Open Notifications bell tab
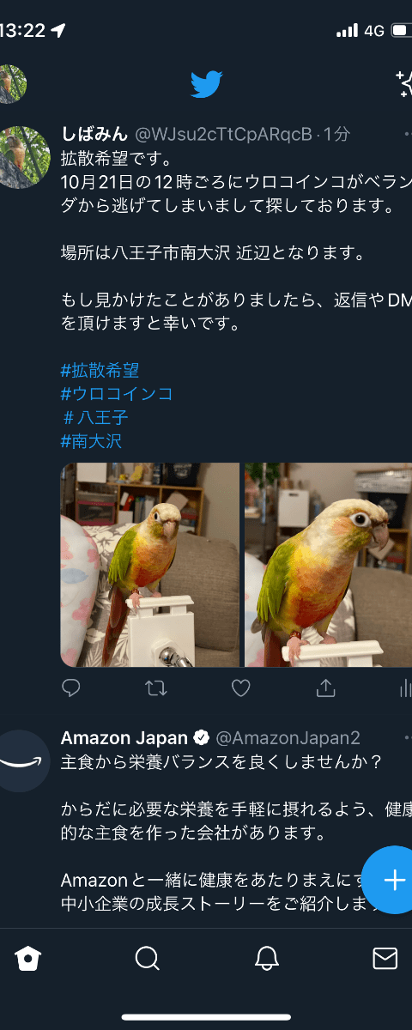 (x=267, y=958)
